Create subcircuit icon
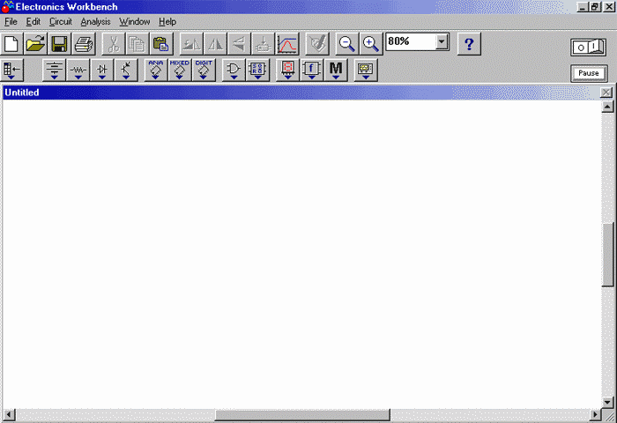 click(x=263, y=44)
